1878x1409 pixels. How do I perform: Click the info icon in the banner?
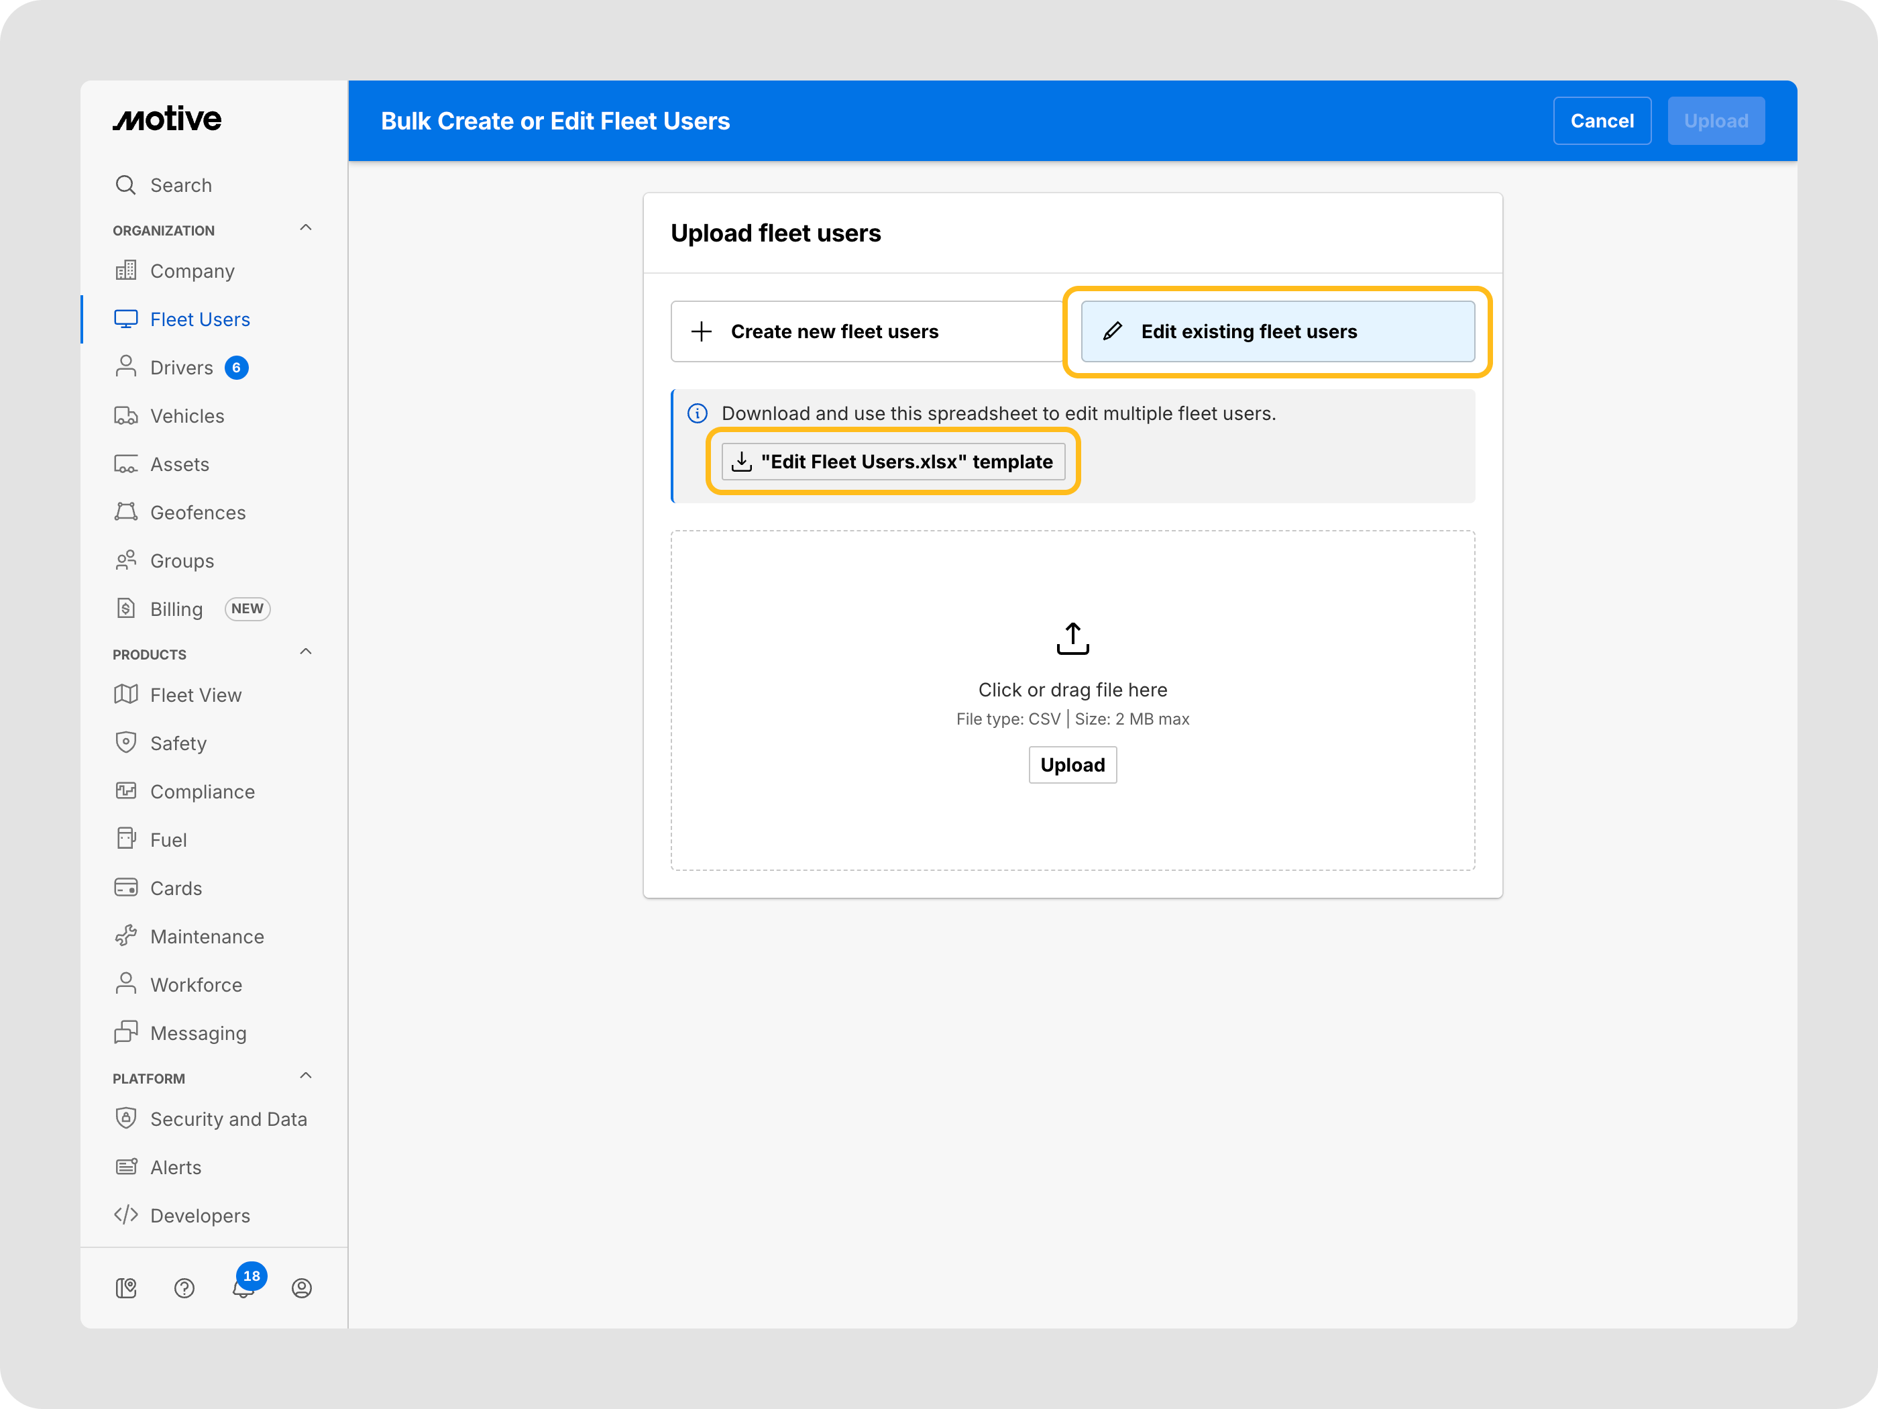click(697, 413)
